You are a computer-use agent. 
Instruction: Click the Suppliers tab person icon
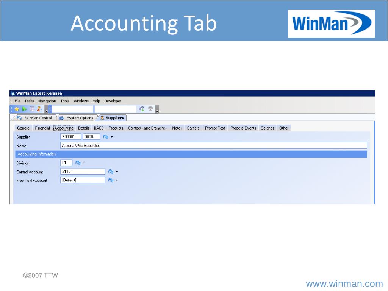[102, 118]
